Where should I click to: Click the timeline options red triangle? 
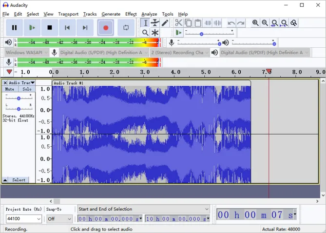click(x=9, y=72)
